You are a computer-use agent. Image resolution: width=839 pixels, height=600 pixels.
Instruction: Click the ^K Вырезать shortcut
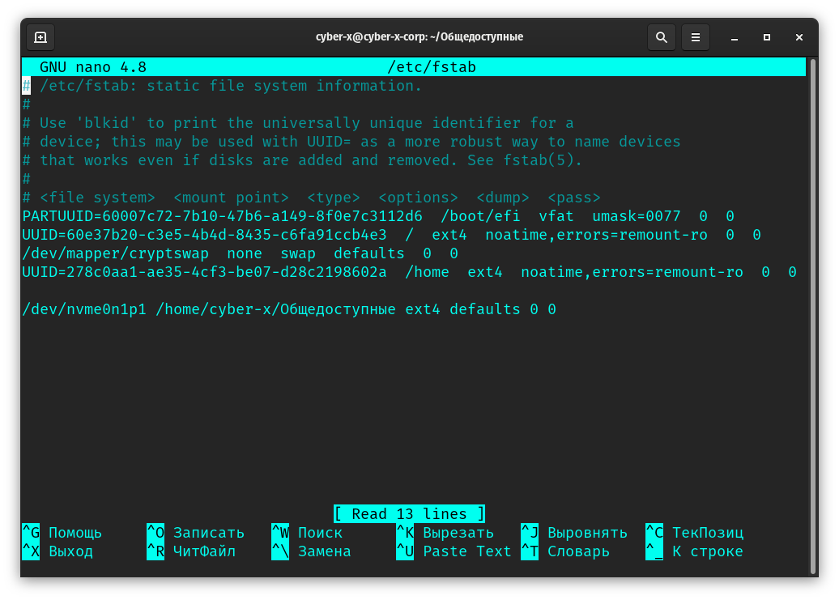pos(445,533)
